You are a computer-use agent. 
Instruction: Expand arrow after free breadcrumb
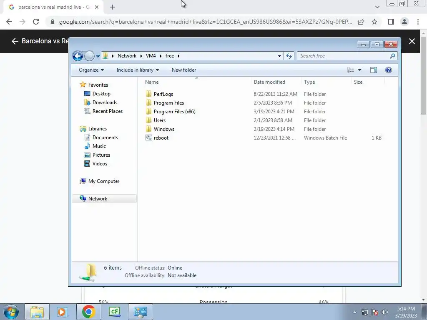pos(178,56)
